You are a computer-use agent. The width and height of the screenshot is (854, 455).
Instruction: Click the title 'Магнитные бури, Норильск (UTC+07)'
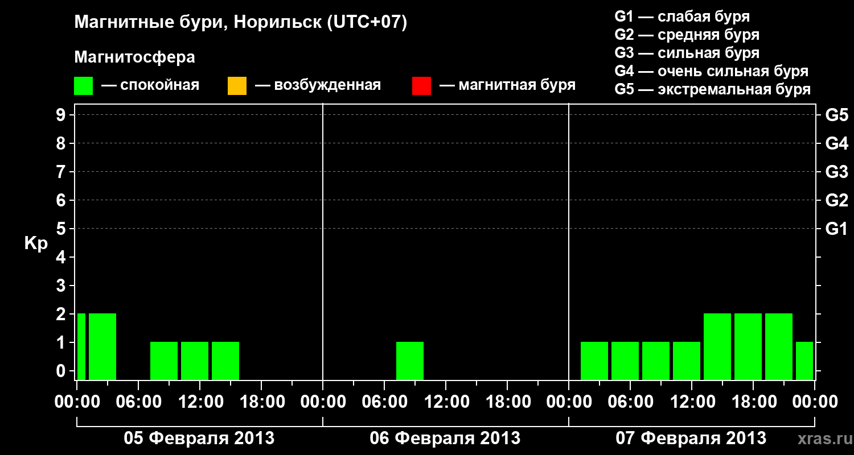241,23
